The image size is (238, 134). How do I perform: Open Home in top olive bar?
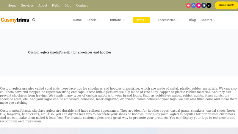[x=12, y=5]
